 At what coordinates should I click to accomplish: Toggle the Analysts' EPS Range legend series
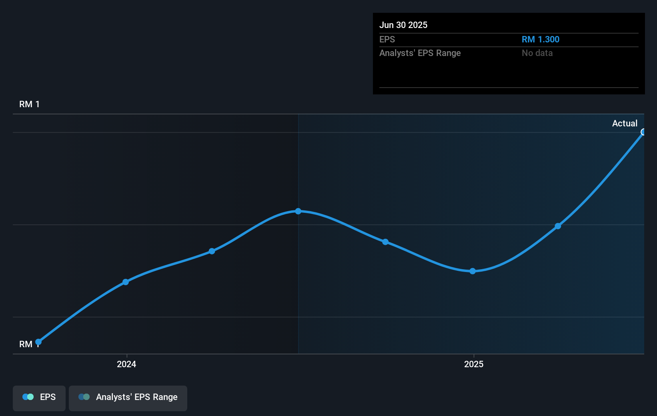(x=128, y=398)
